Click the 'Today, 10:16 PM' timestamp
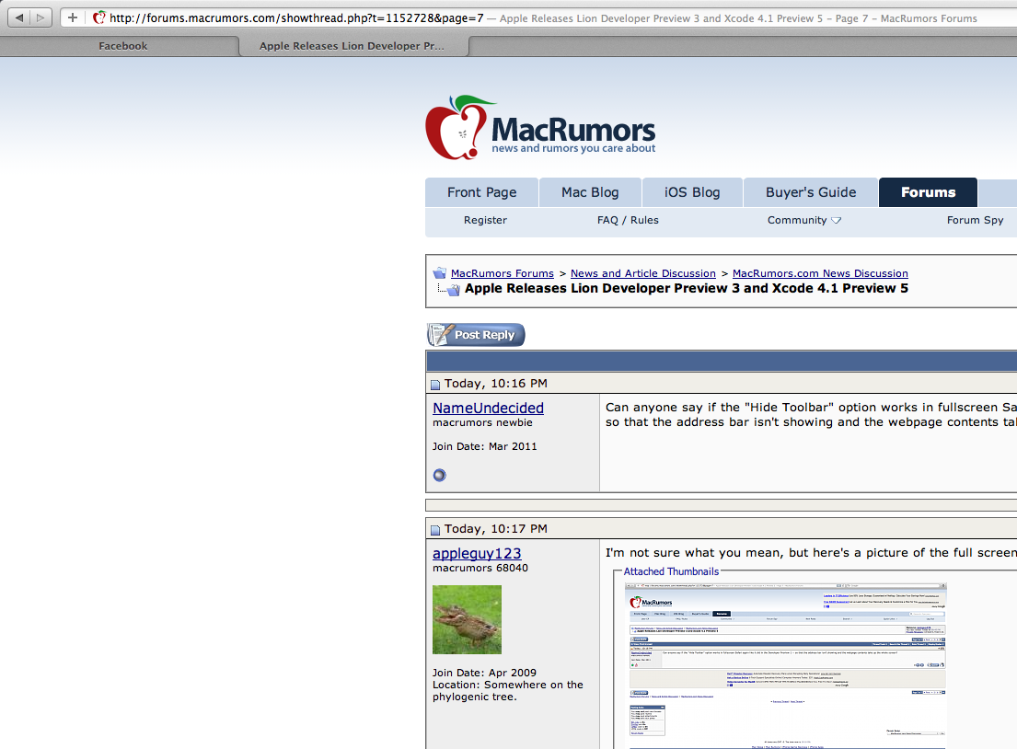1017x749 pixels. coord(495,384)
